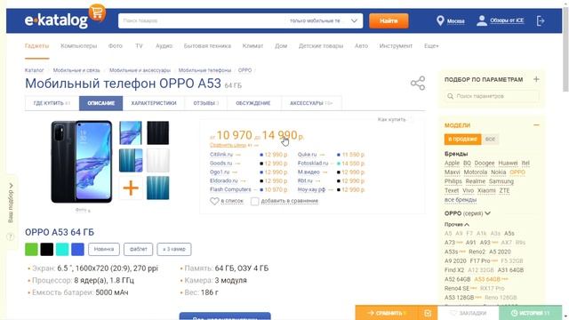Switch models filter to все
Image resolution: width=569 pixels, height=320 pixels.
[x=490, y=139]
